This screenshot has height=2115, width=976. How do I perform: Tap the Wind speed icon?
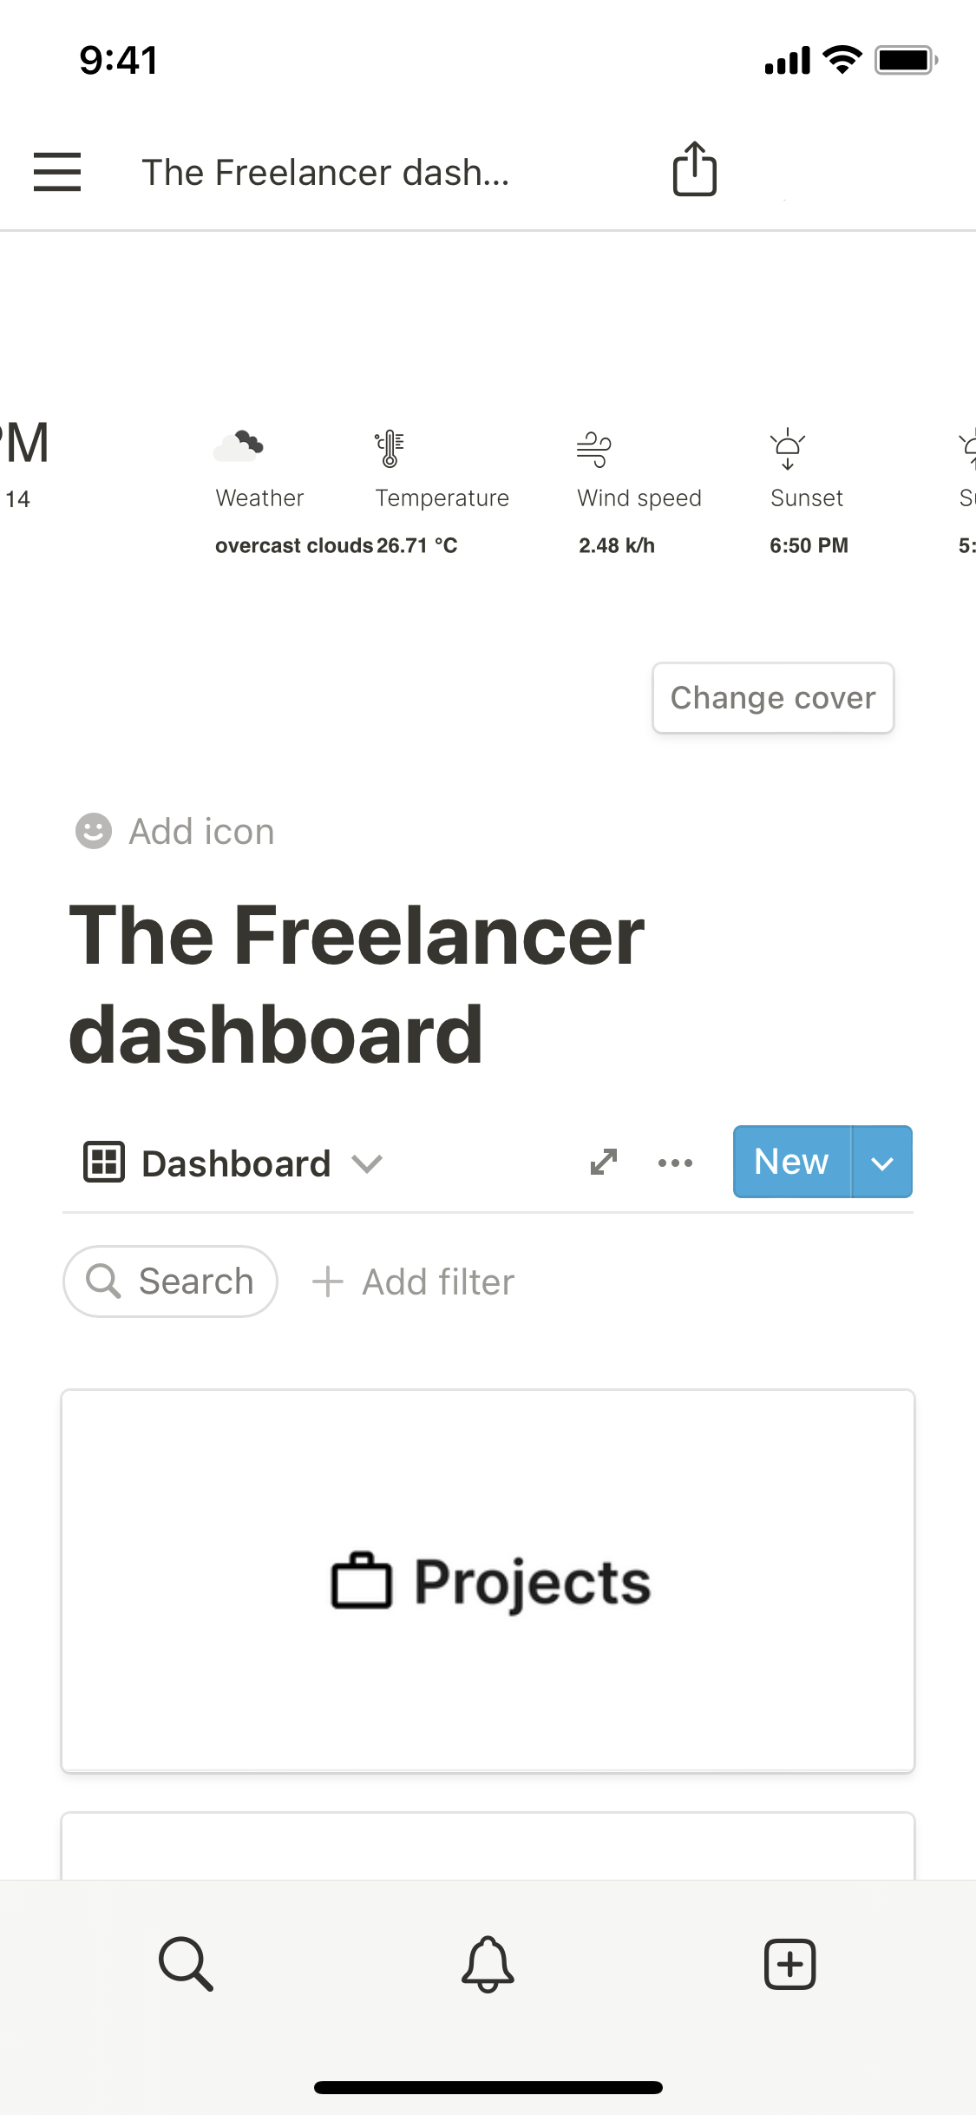594,449
